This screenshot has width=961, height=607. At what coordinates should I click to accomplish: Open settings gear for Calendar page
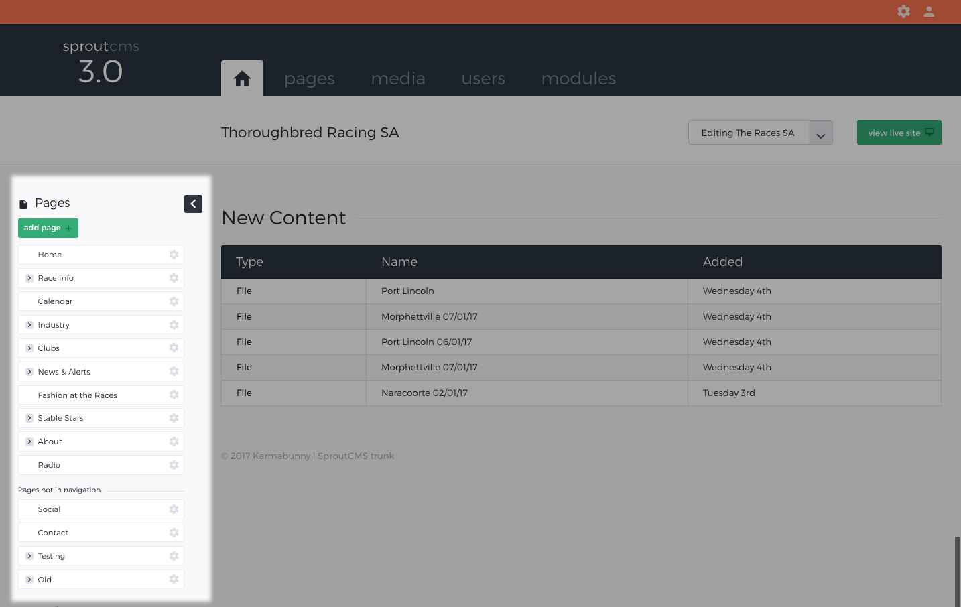pyautogui.click(x=174, y=301)
